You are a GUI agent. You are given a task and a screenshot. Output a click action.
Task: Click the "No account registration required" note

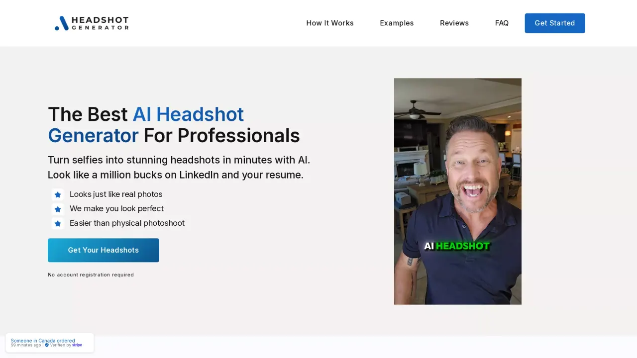(91, 275)
